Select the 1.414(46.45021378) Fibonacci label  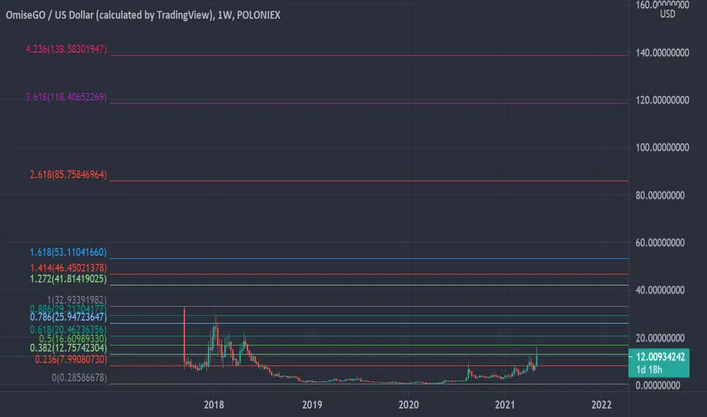(68, 268)
